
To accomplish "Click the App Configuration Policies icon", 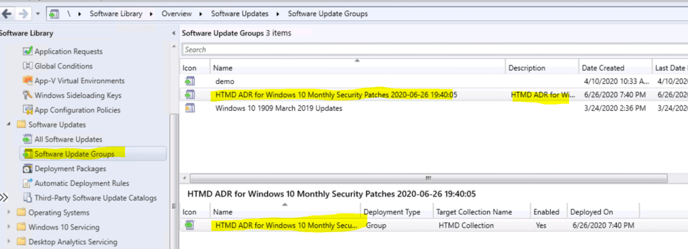I will (28, 110).
